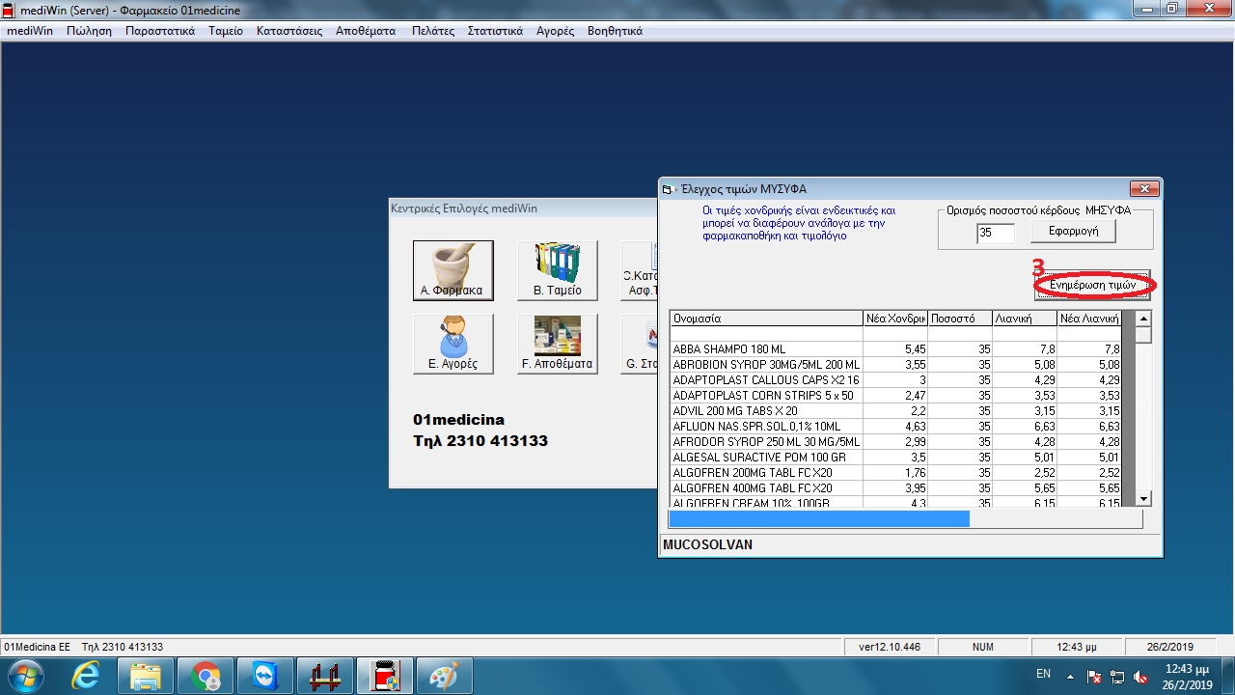The height and width of the screenshot is (695, 1235).
Task: Open the mediWin menu
Action: [30, 31]
